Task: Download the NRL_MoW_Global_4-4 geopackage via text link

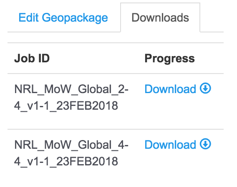Action: pos(170,145)
